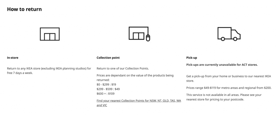Click the Collection point store icon
Viewport: 276px width, 115px height.
[139, 34]
